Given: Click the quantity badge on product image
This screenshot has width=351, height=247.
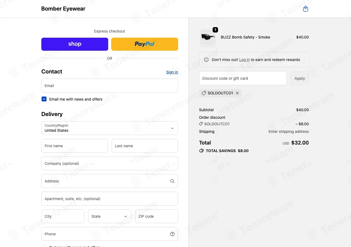Looking at the screenshot, I should 215,30.
